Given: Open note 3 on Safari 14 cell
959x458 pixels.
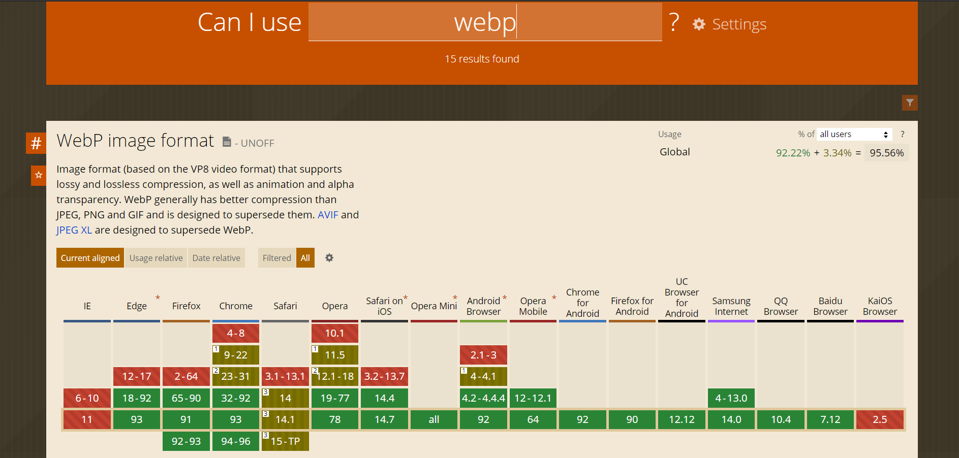Looking at the screenshot, I should click(265, 392).
